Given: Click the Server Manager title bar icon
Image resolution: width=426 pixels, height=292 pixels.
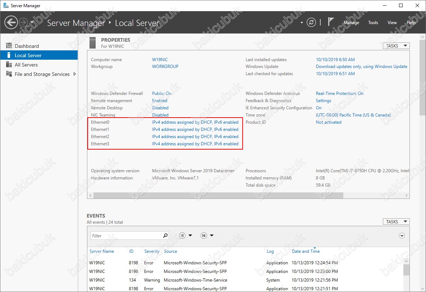Looking at the screenshot, I should [x=6, y=5].
